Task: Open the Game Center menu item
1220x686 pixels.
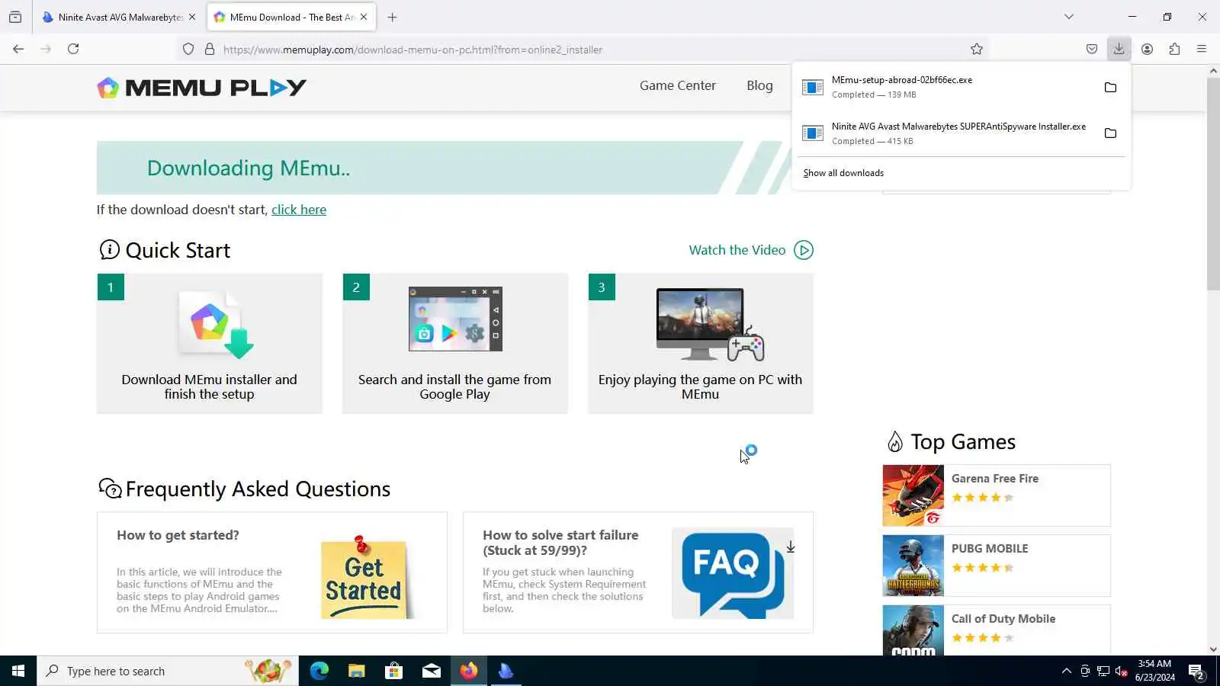Action: click(678, 86)
